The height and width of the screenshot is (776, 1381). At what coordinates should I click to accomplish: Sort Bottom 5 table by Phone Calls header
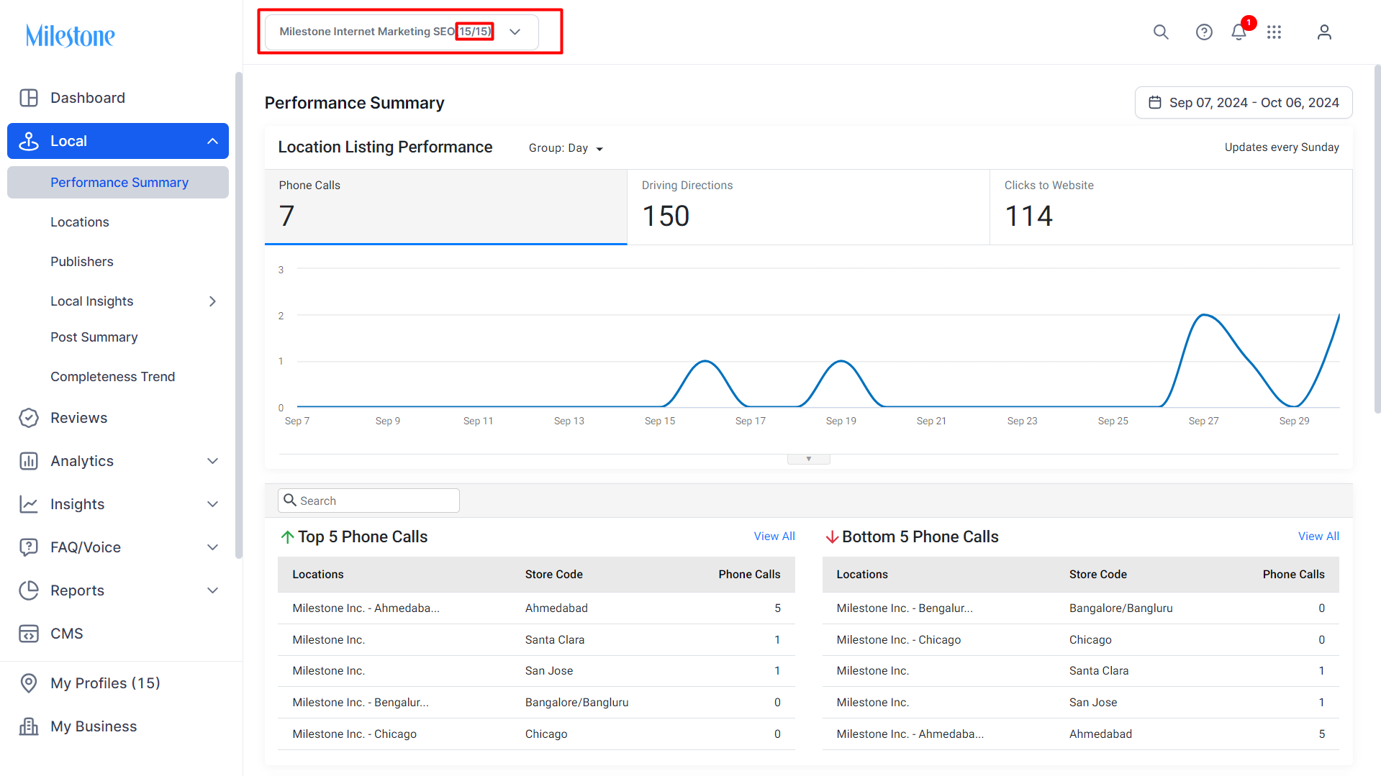pyautogui.click(x=1294, y=575)
